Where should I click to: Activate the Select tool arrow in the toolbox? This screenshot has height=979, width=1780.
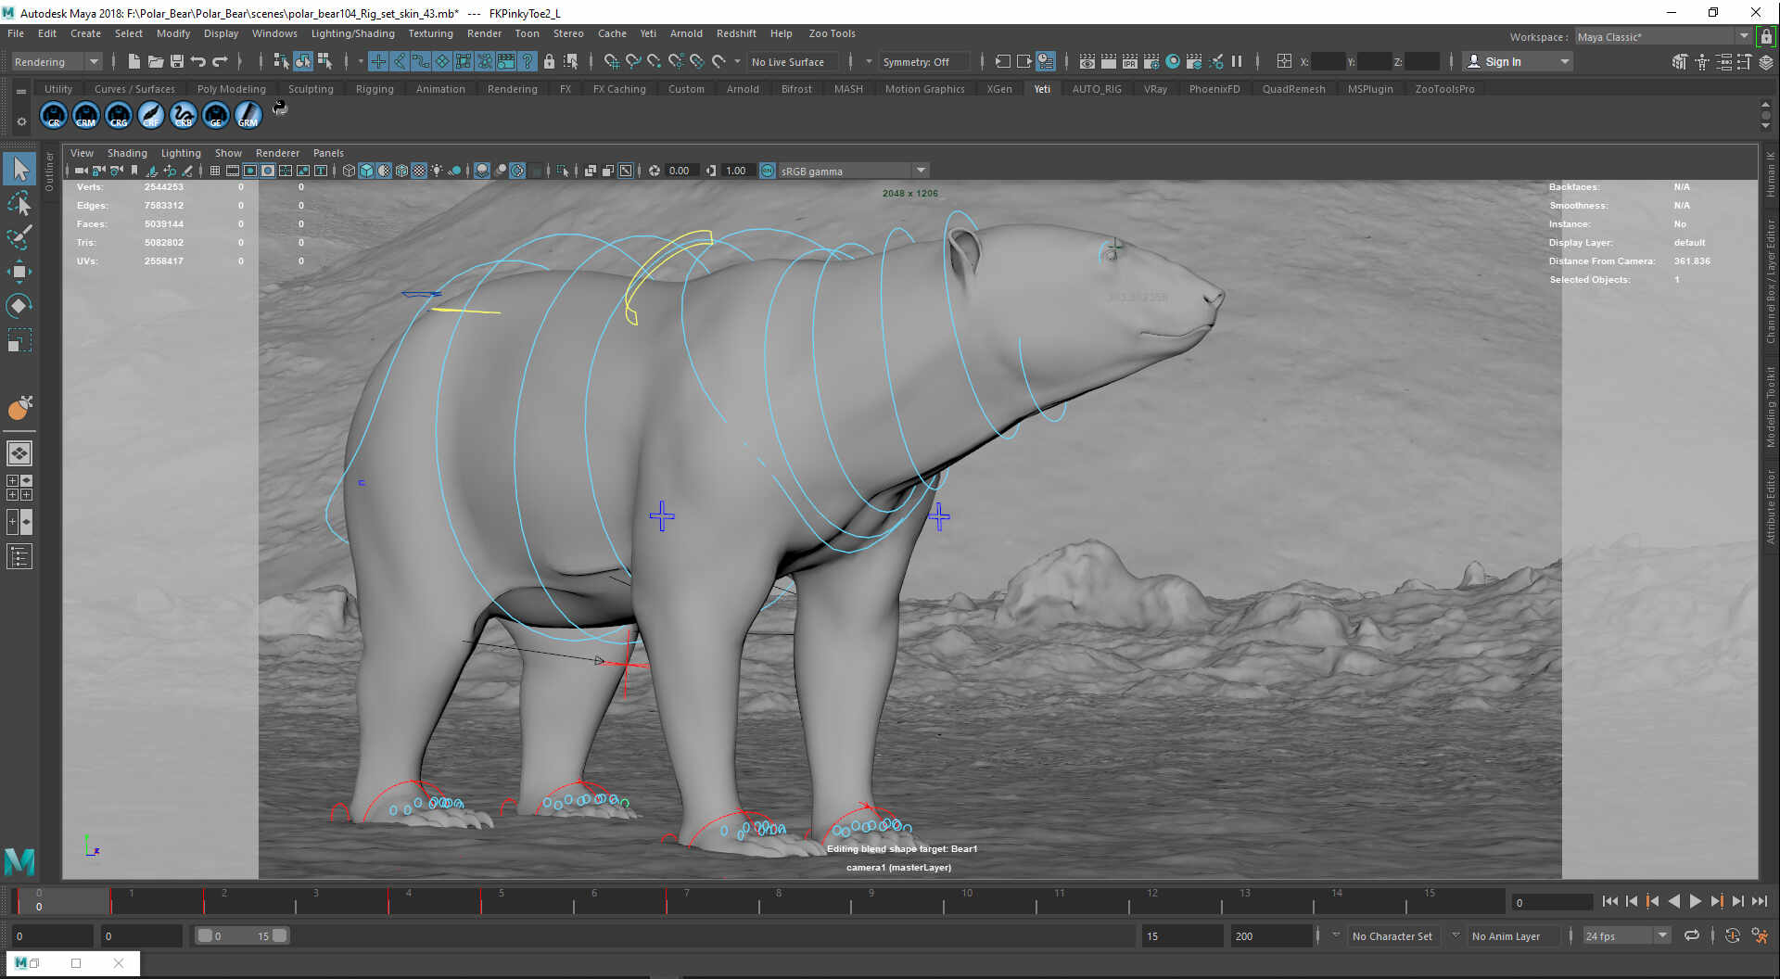click(x=19, y=169)
